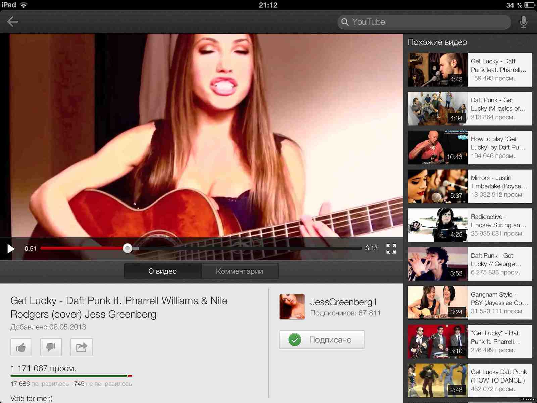Open thumbnail of 4:42 Get Lucky video
Image resolution: width=537 pixels, height=403 pixels.
tap(438, 70)
